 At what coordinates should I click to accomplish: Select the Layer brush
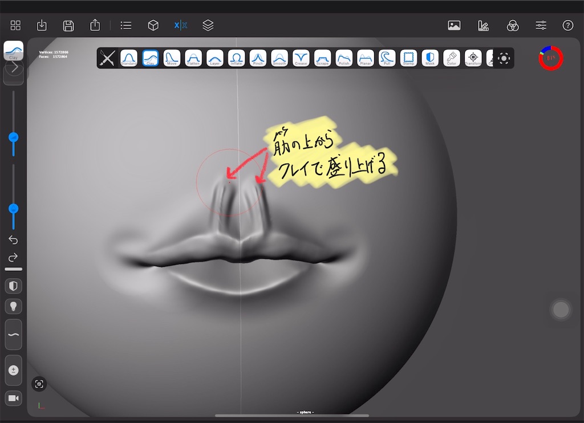[215, 58]
